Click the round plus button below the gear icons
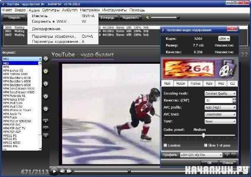The height and width of the screenshot is (177, 251). [46, 121]
